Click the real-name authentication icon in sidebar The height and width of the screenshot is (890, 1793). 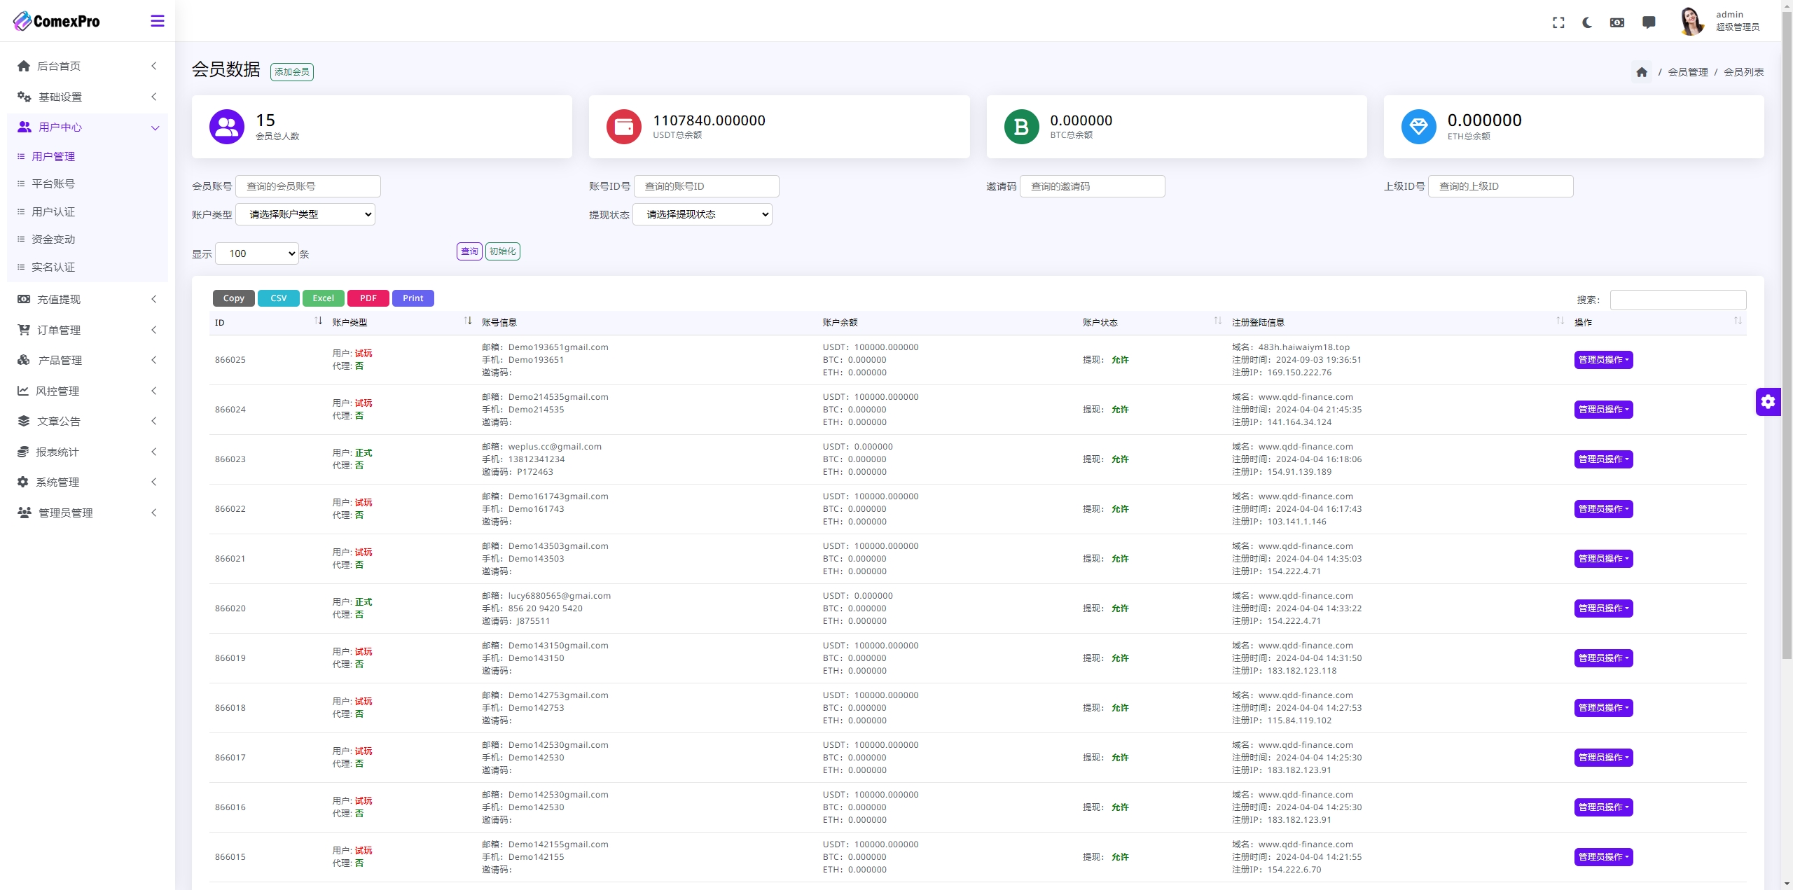(22, 267)
